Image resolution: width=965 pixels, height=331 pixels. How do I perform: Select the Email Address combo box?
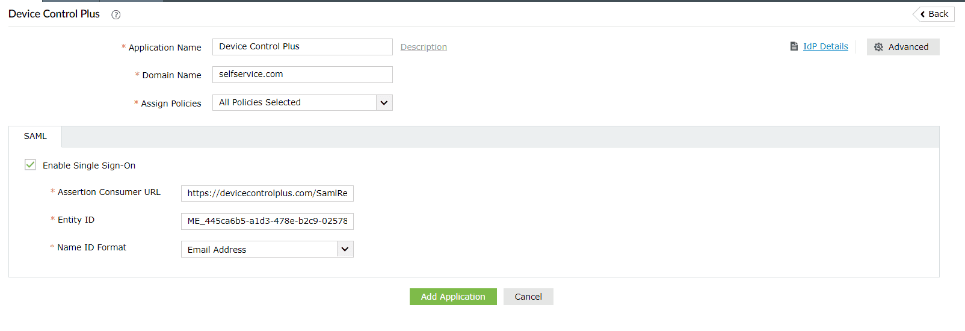click(259, 249)
